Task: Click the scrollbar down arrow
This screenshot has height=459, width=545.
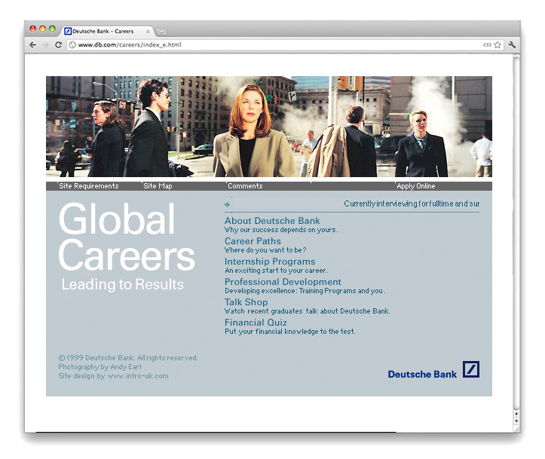Action: [x=516, y=421]
